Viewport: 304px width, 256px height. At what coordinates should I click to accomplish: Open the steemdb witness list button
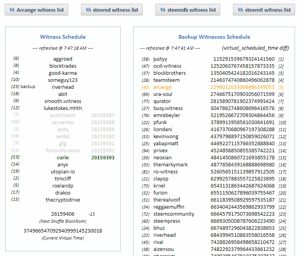click(x=188, y=10)
